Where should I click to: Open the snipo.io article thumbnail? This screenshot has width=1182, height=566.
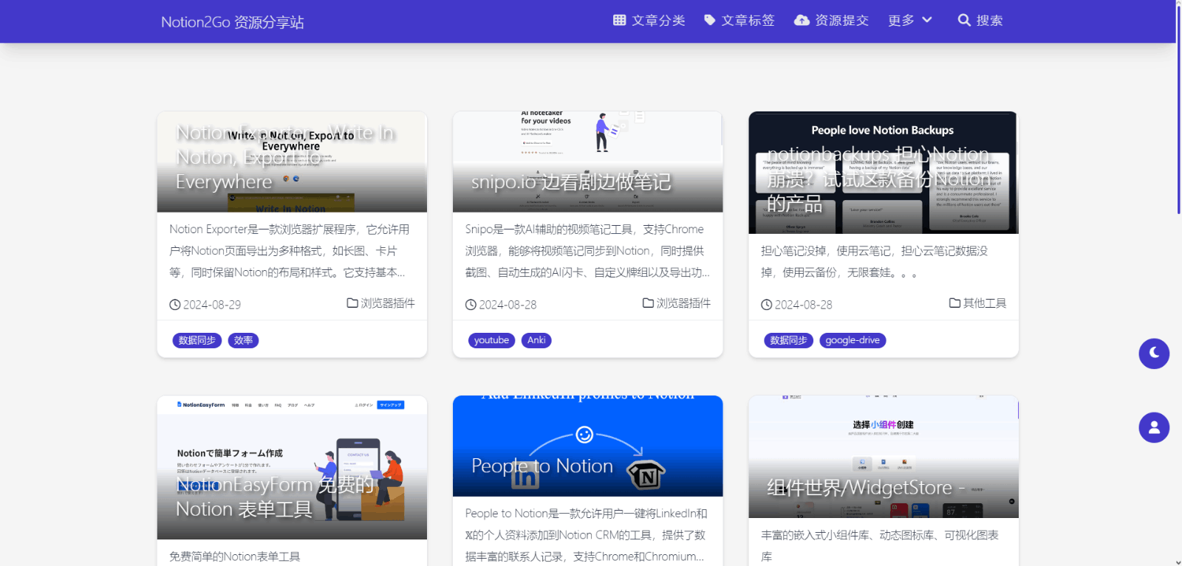click(587, 162)
